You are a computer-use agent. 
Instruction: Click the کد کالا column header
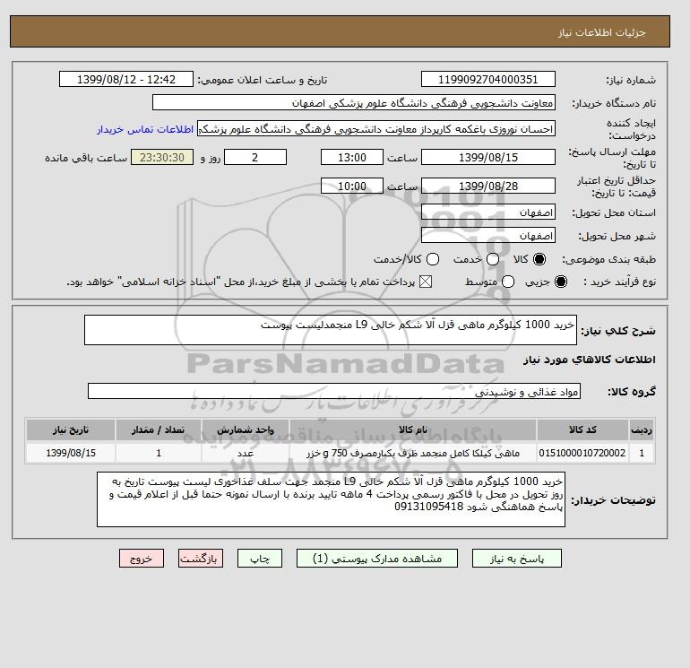click(x=582, y=429)
